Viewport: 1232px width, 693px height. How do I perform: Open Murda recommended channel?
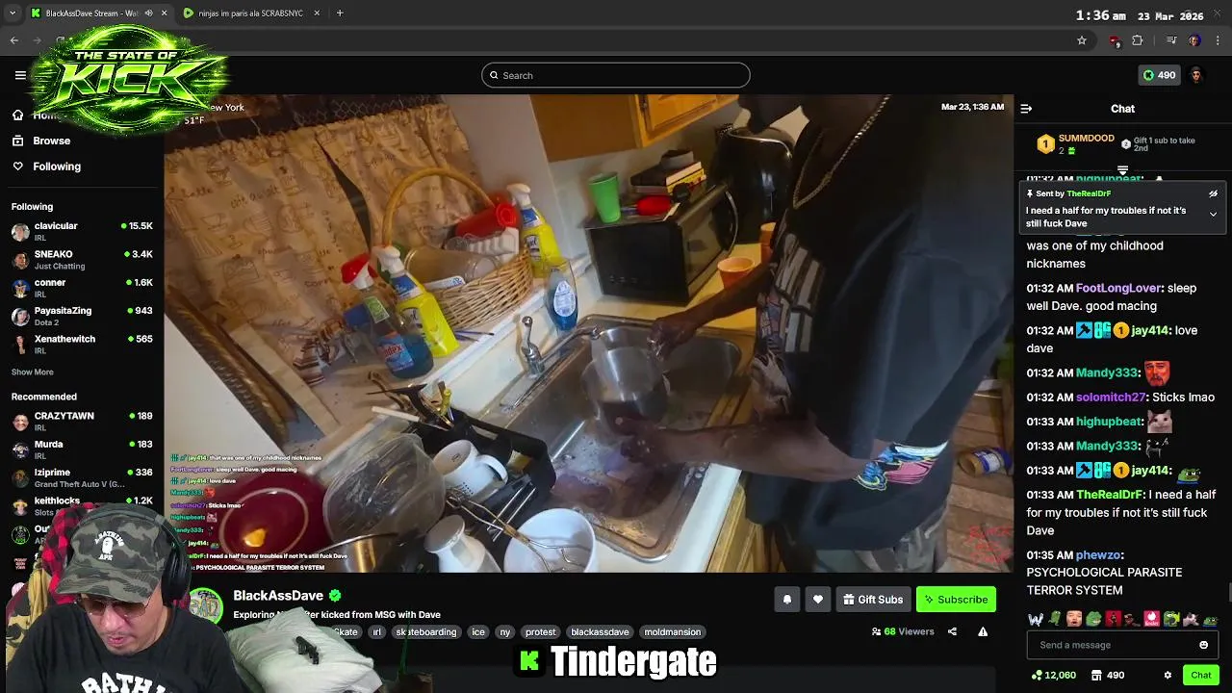[82, 449]
